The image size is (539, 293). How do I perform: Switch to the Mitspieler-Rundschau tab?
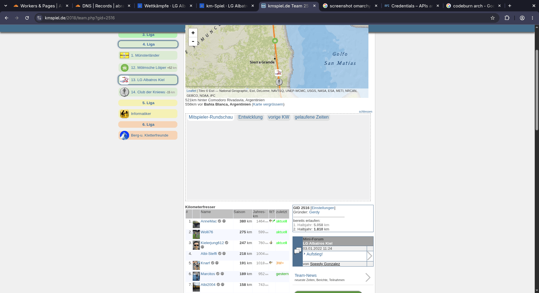click(211, 117)
